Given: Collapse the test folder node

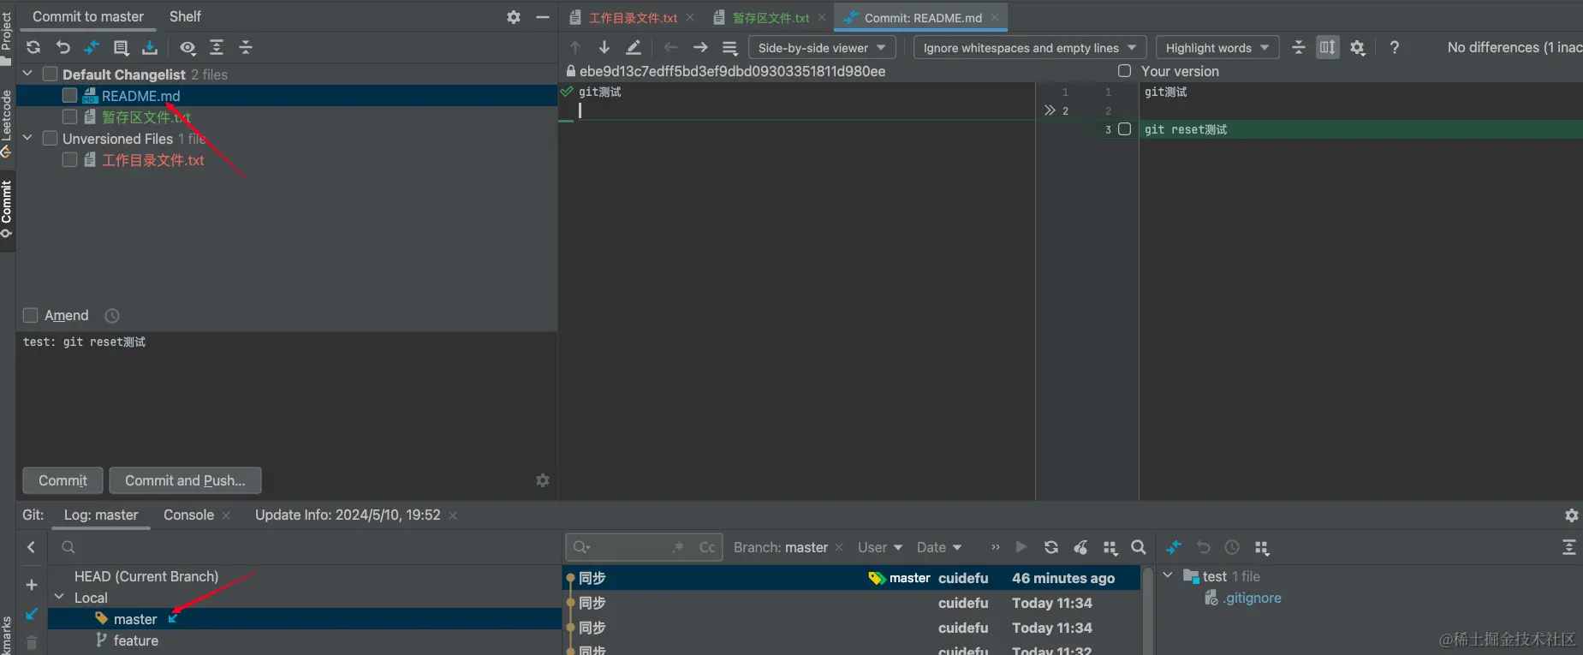Looking at the screenshot, I should [x=1168, y=575].
